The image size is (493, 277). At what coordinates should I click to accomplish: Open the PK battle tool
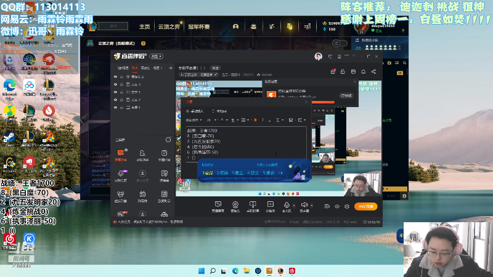click(122, 214)
